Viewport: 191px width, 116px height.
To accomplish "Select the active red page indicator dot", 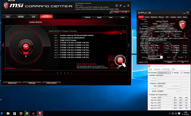I will tap(72, 73).
